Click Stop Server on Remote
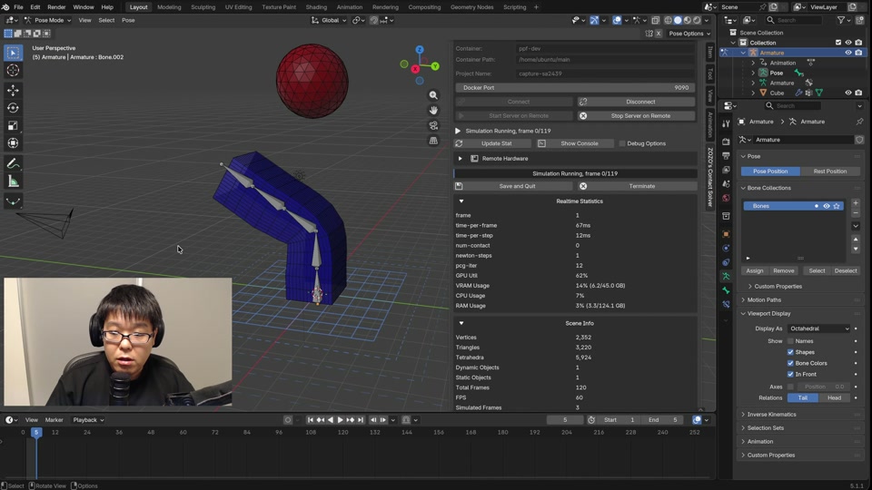This screenshot has width=872, height=490. (636, 115)
